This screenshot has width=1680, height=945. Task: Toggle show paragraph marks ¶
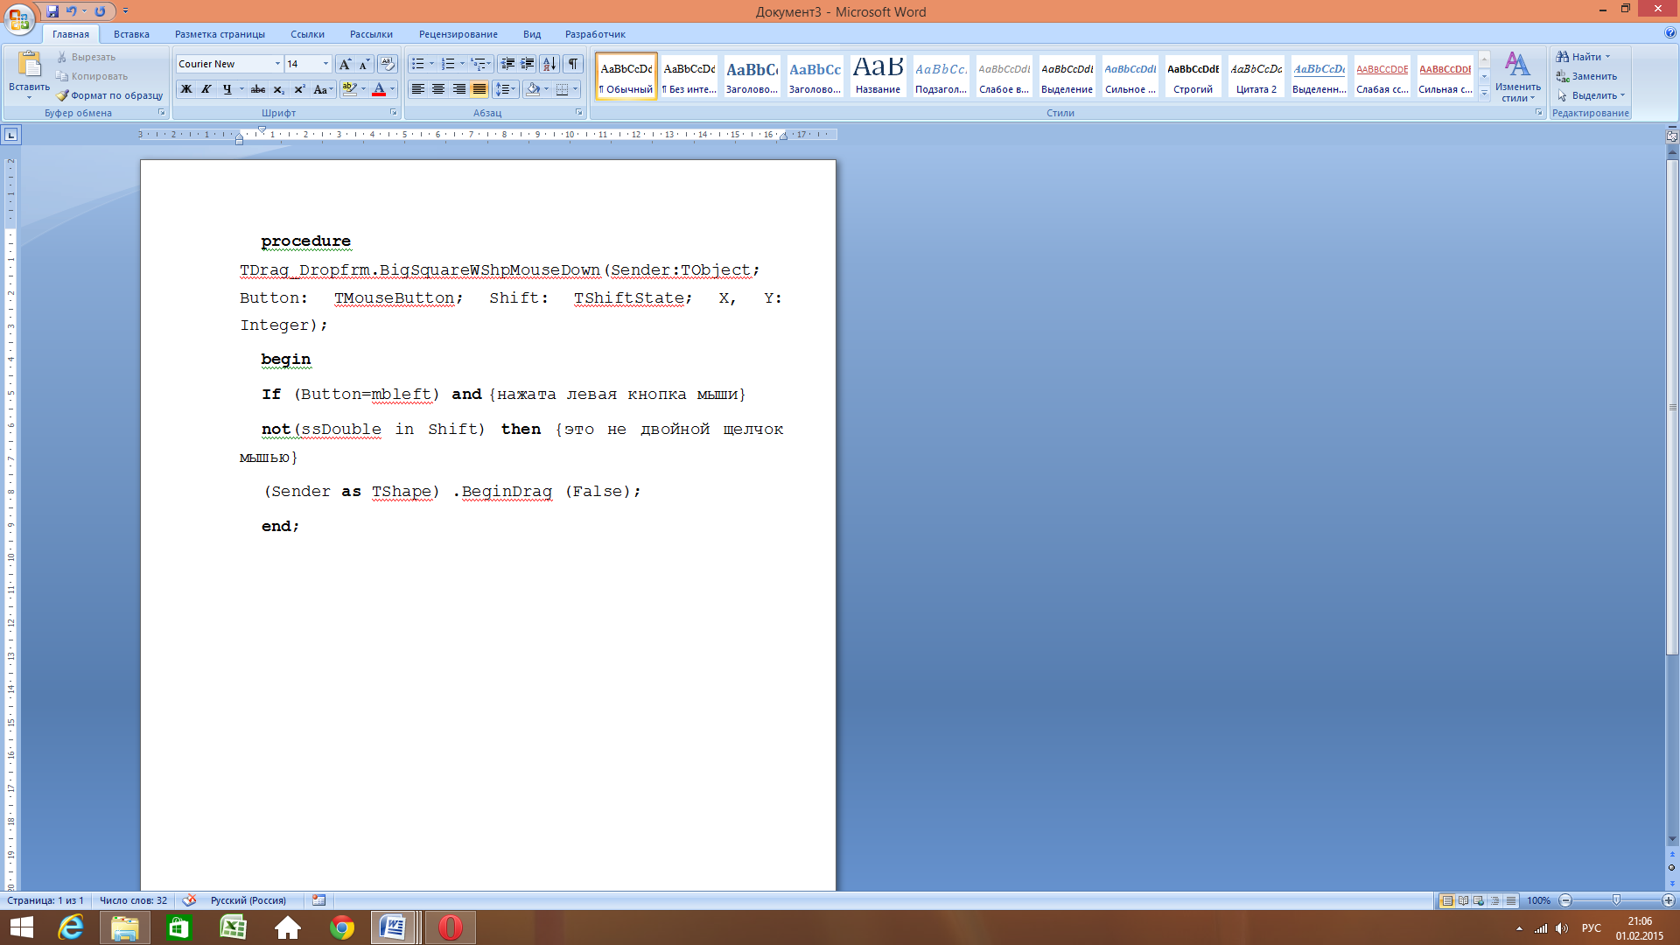pyautogui.click(x=573, y=64)
